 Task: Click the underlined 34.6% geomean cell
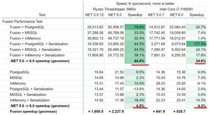[197, 61]
